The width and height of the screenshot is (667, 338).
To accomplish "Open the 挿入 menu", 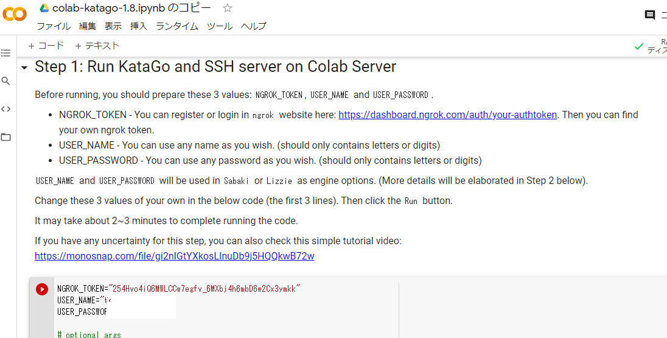I will point(139,26).
